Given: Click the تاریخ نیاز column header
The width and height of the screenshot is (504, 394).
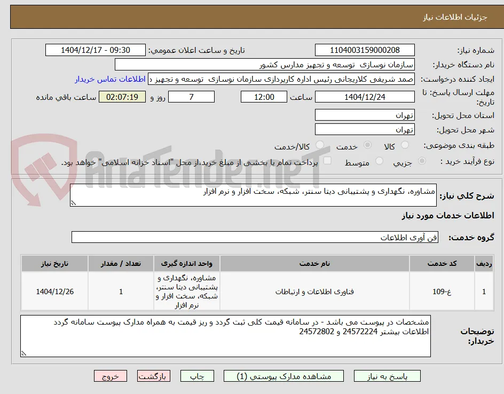Looking at the screenshot, I should tap(54, 264).
